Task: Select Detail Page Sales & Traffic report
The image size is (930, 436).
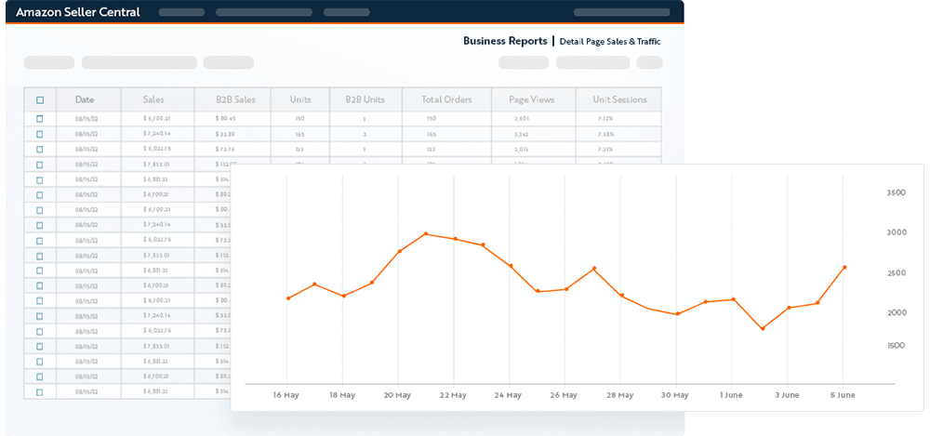Action: click(x=610, y=42)
